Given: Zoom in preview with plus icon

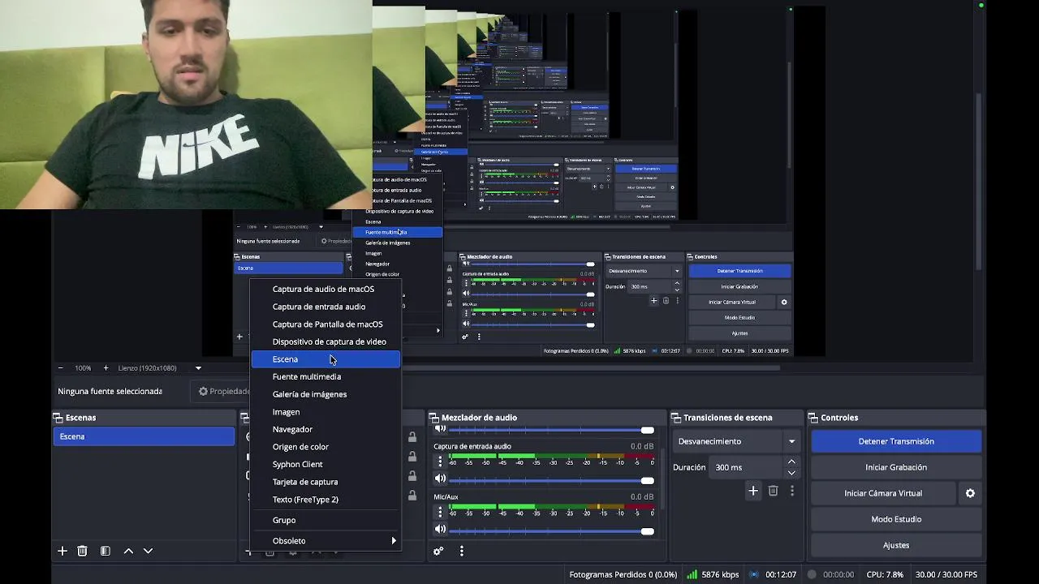Looking at the screenshot, I should point(106,368).
